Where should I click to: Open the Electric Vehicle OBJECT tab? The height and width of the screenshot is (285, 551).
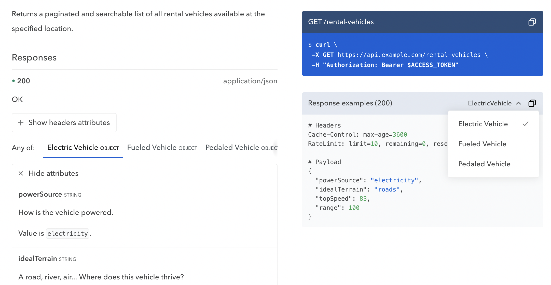click(82, 147)
